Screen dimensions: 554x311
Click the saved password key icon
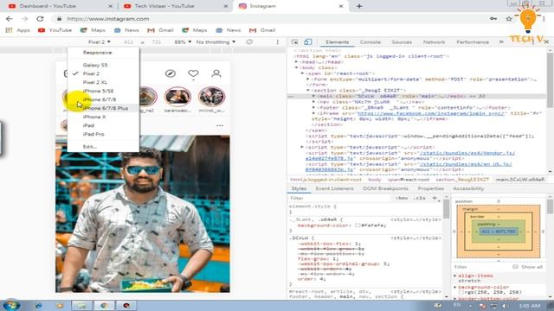point(493,19)
